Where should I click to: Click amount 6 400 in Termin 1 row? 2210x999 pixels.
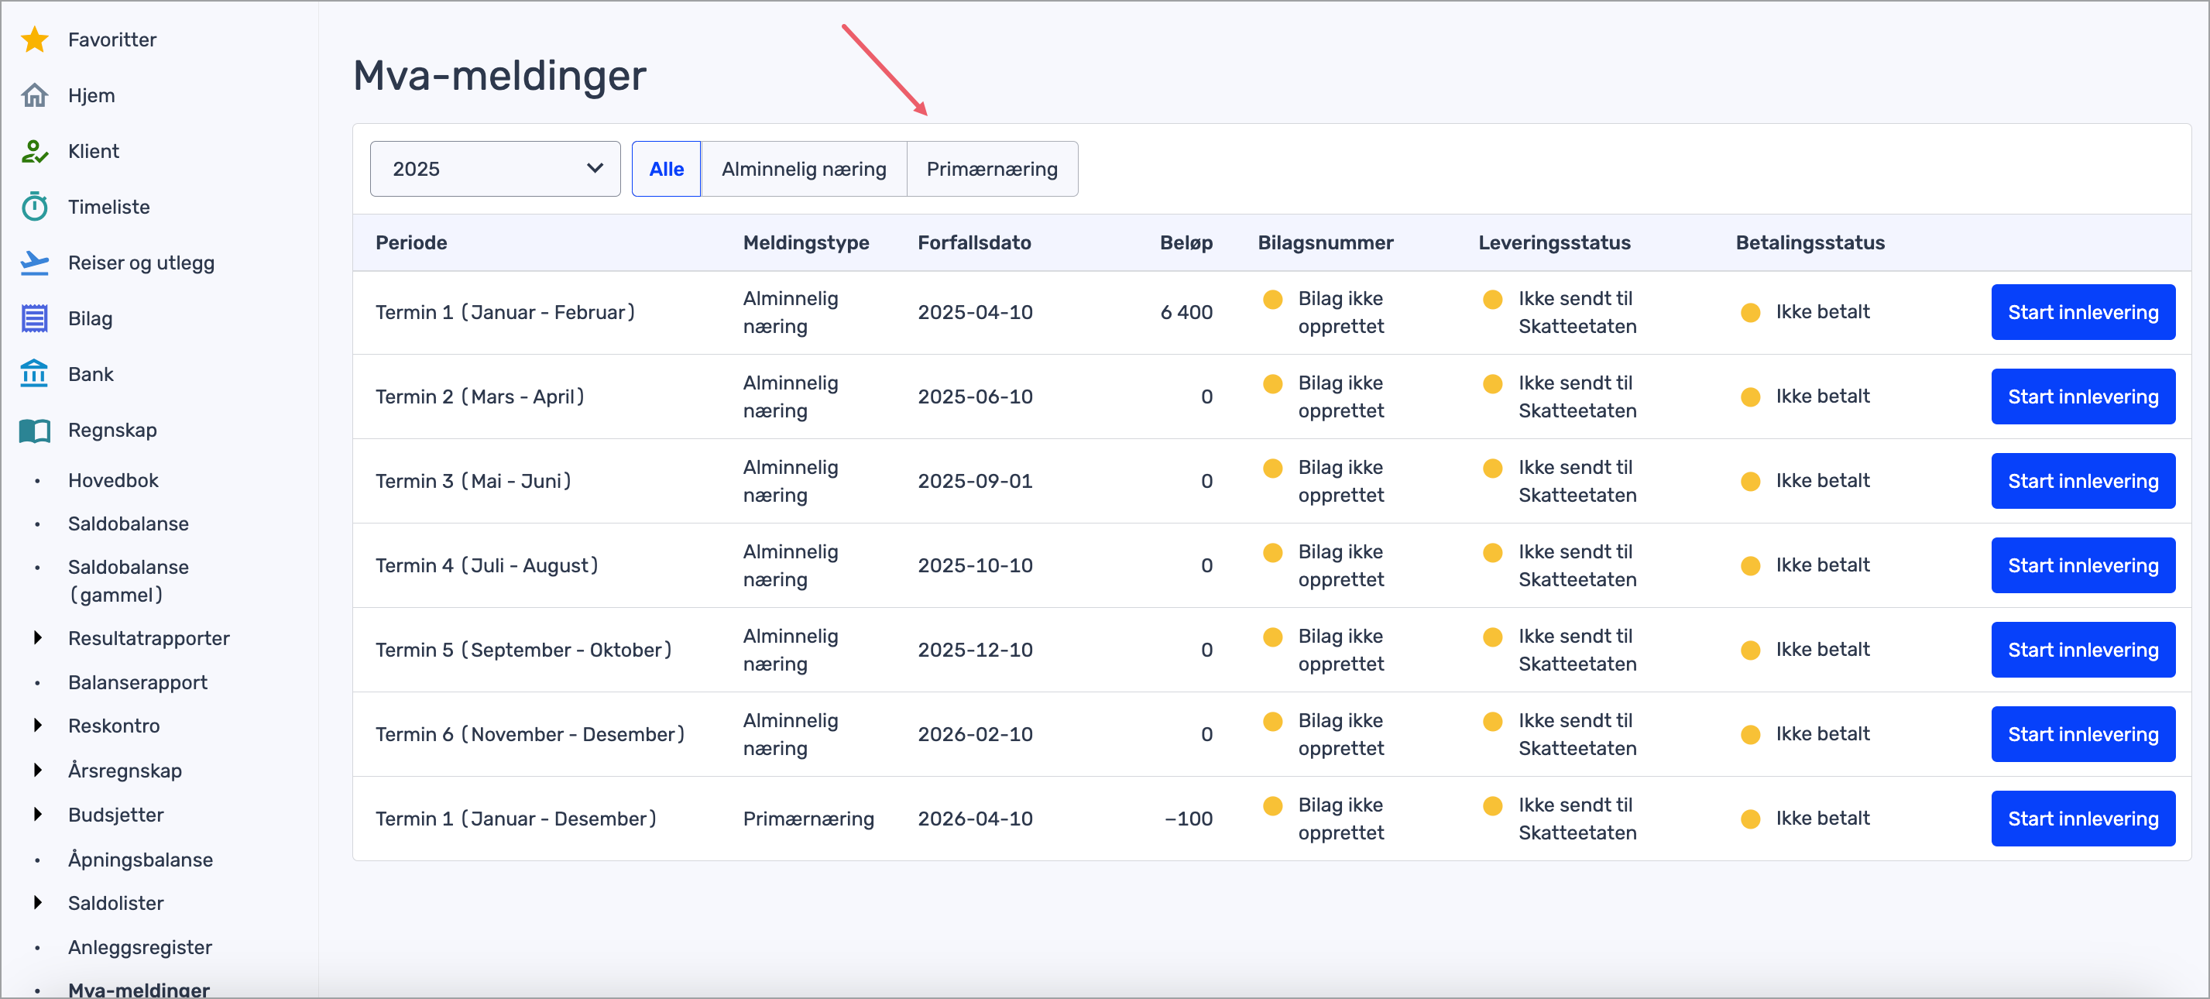(1186, 312)
